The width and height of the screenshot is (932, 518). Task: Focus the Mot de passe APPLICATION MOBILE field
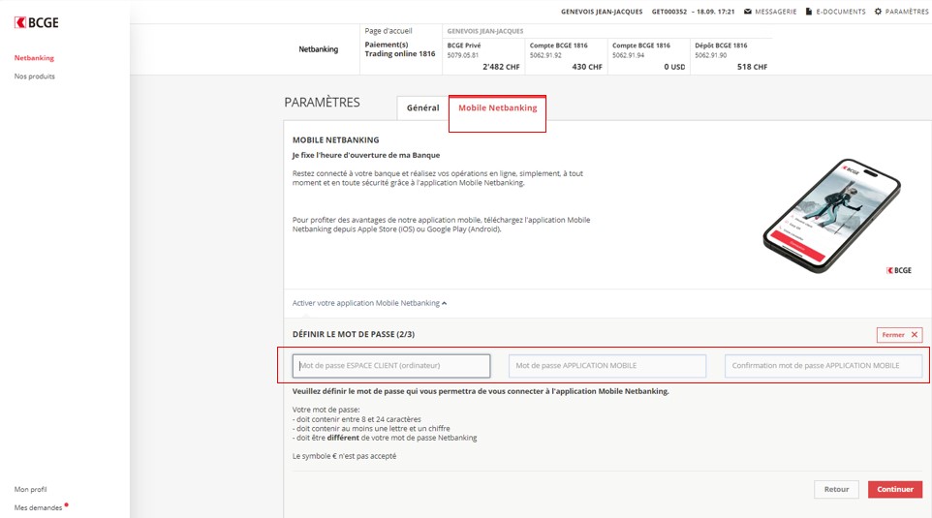607,366
